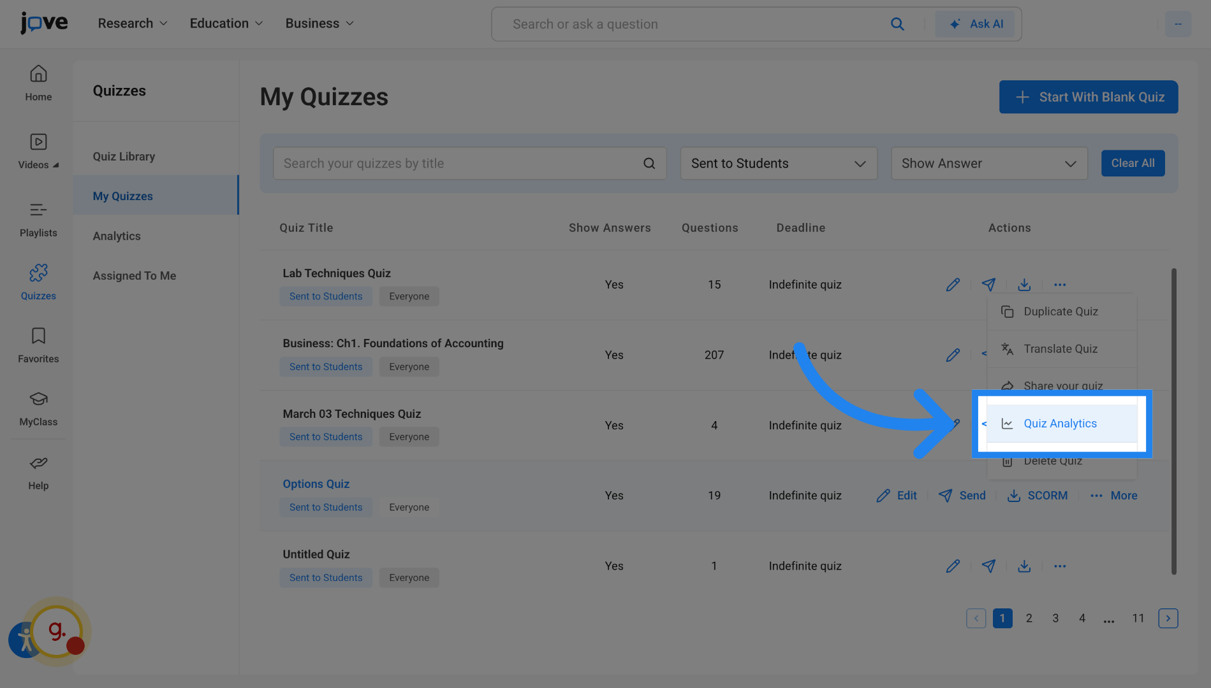Expand the Show Answer dropdown
The height and width of the screenshot is (688, 1211).
(988, 163)
